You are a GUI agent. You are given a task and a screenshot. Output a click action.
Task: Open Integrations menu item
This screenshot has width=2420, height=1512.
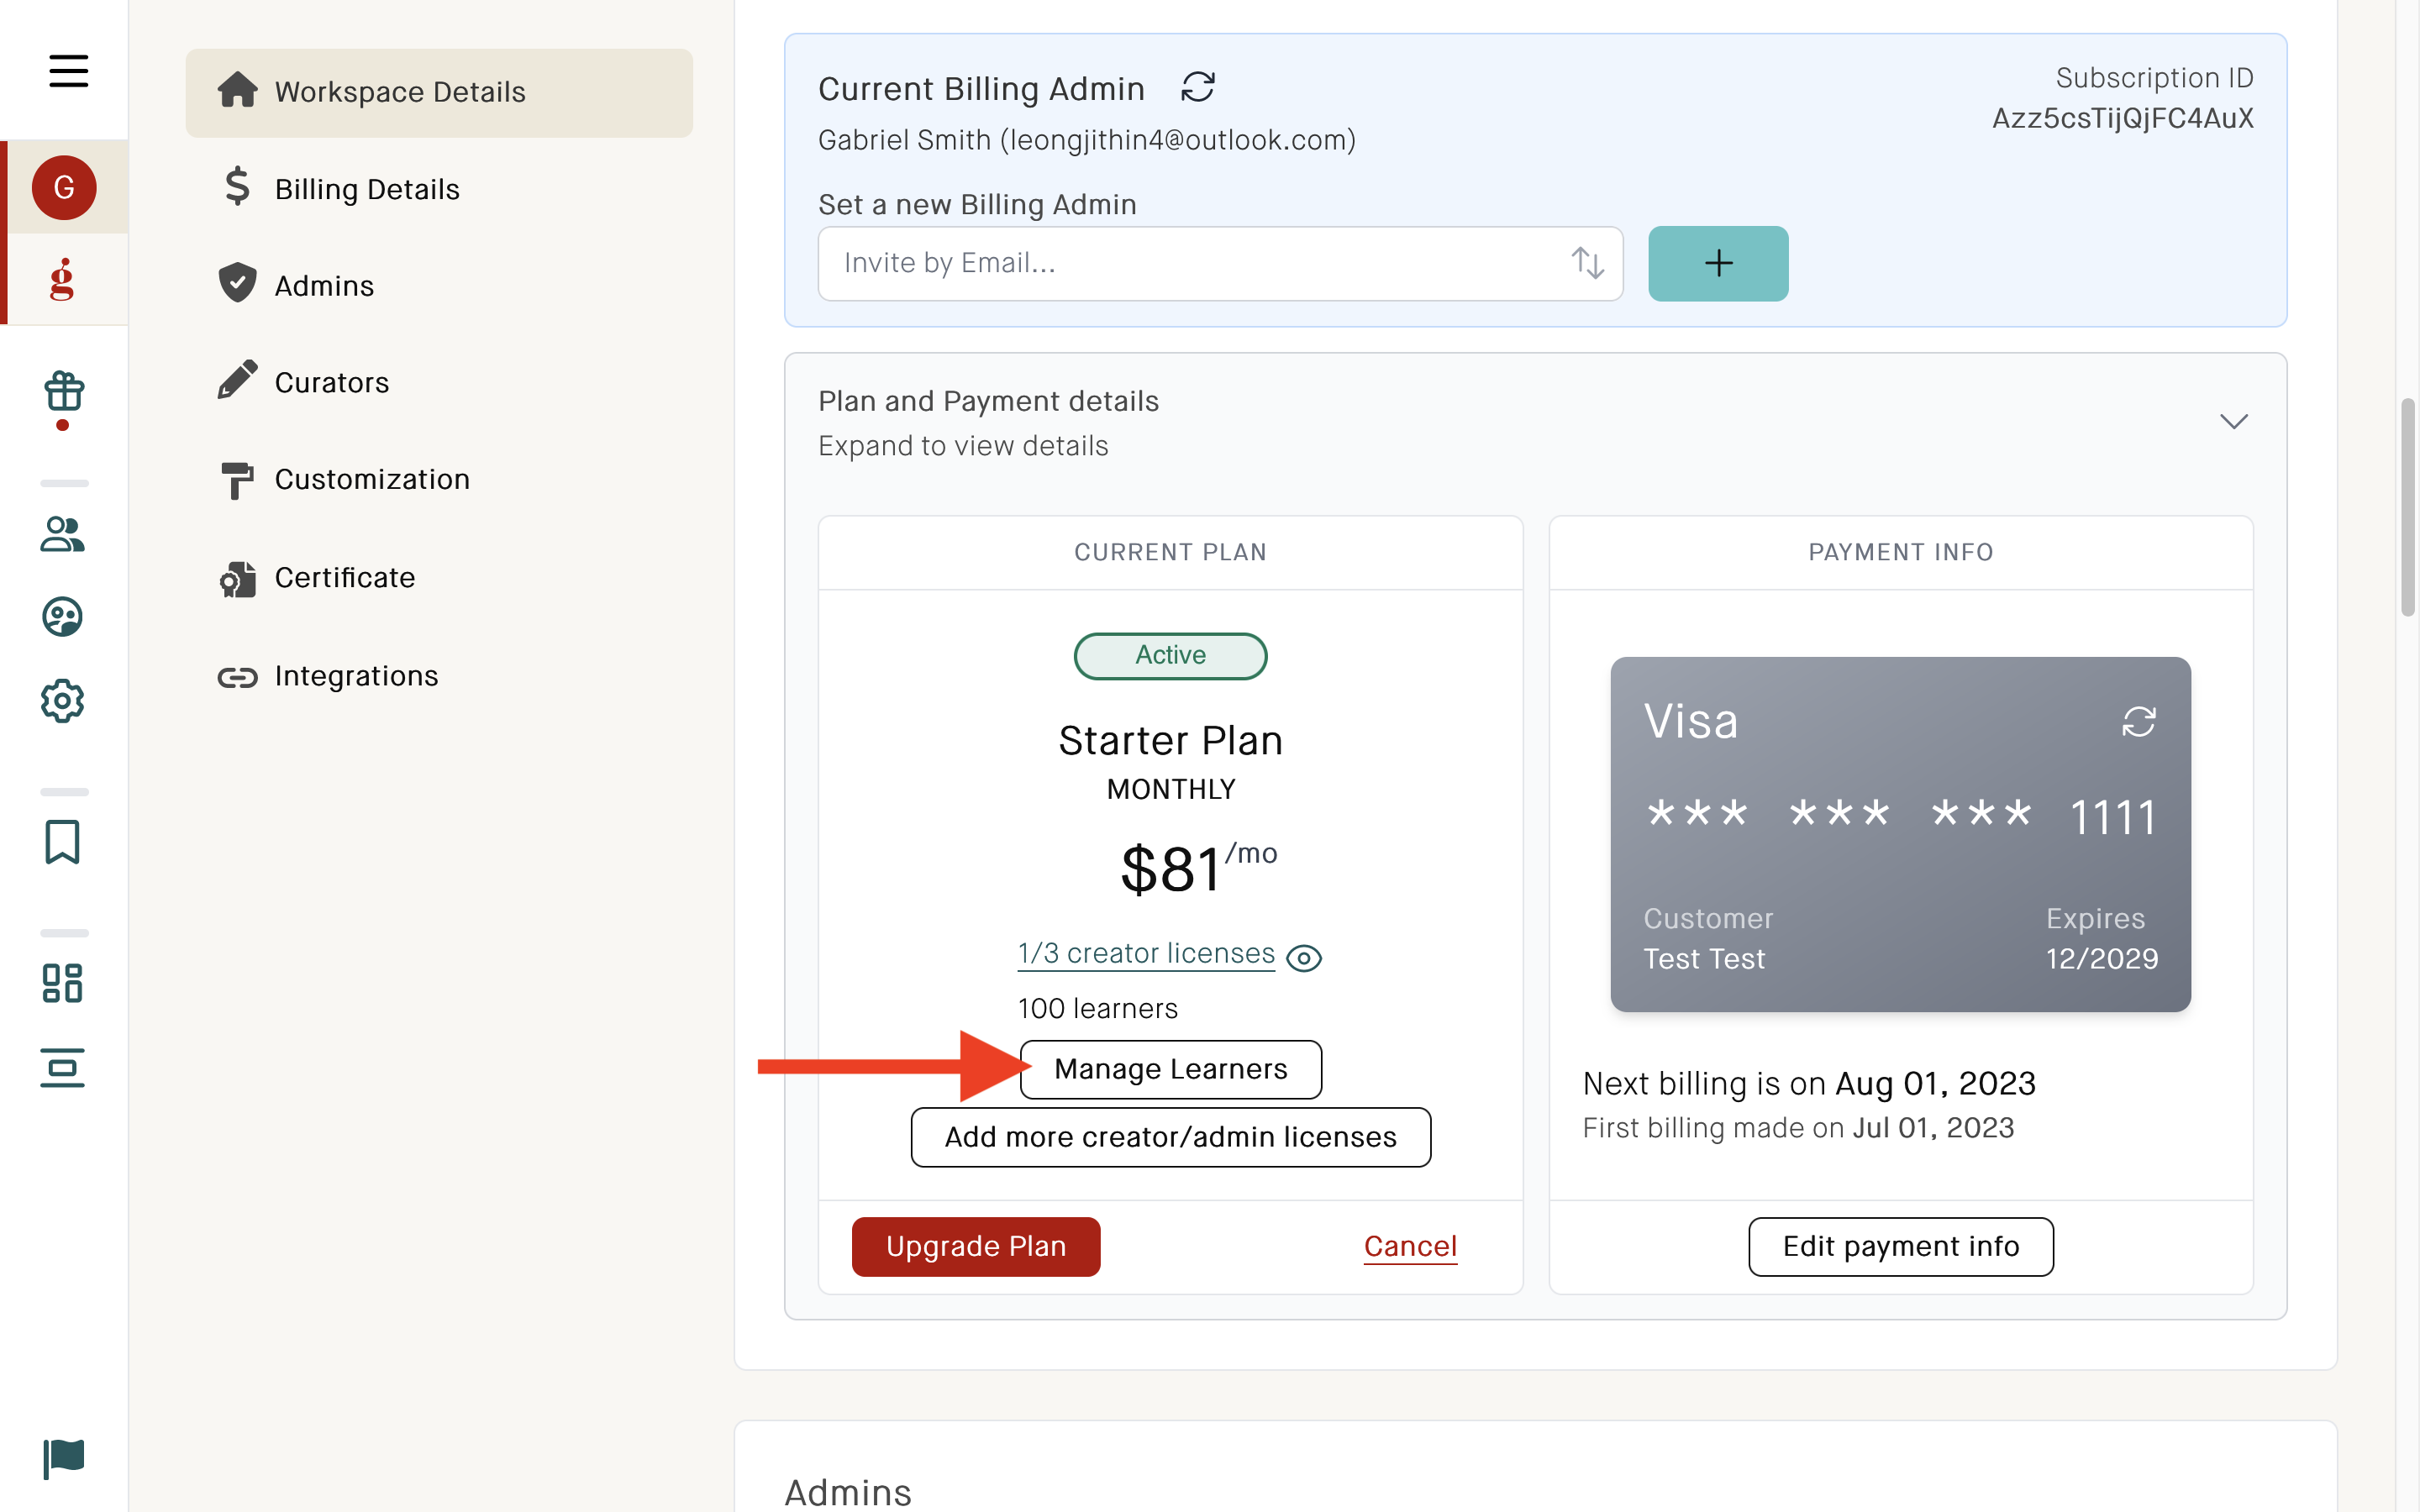pos(327,676)
